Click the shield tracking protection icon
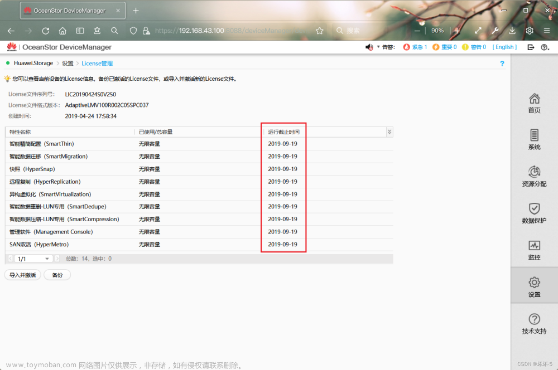 point(133,31)
